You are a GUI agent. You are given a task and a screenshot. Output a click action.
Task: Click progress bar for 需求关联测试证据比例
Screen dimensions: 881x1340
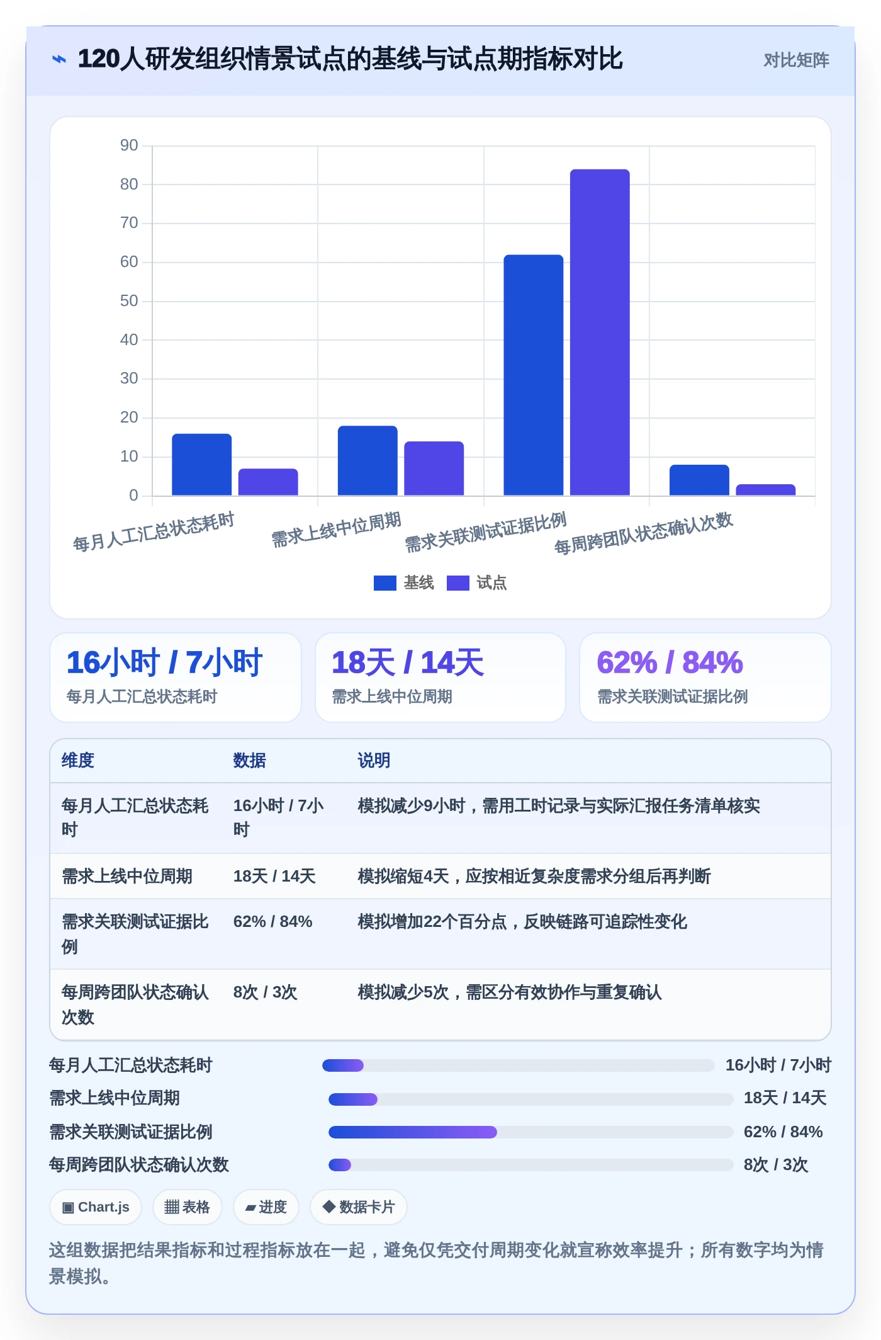click(530, 1132)
